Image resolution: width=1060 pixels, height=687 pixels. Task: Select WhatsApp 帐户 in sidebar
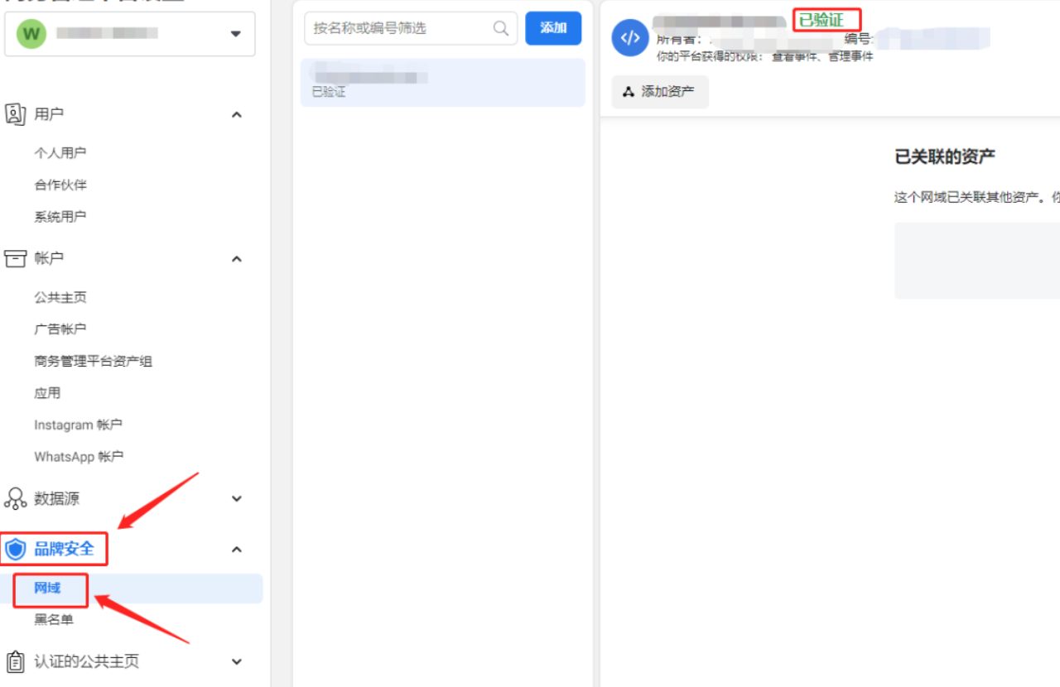pyautogui.click(x=77, y=456)
